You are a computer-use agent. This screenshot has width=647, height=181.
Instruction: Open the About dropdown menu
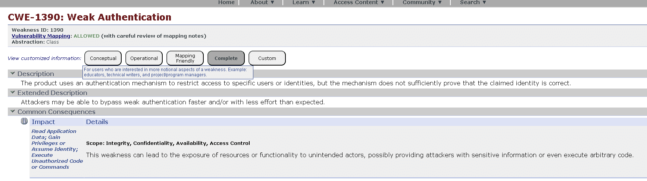coord(262,3)
